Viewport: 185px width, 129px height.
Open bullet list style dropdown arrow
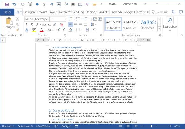74,19
